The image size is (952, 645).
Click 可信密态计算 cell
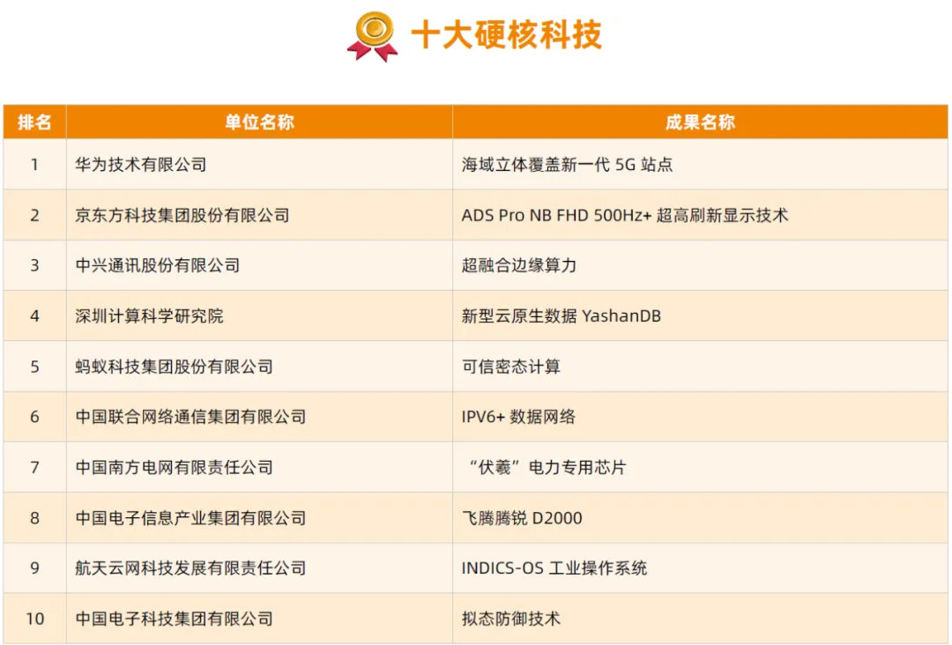(x=700, y=367)
